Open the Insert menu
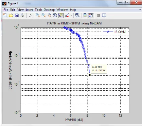 coord(29,10)
